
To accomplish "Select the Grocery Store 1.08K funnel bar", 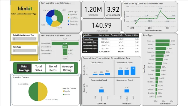I will (65, 47).
